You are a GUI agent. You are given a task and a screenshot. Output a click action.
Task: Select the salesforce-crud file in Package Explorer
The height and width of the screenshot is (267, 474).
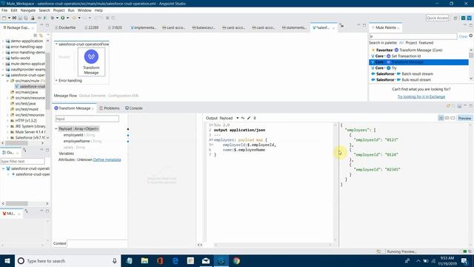[30, 87]
